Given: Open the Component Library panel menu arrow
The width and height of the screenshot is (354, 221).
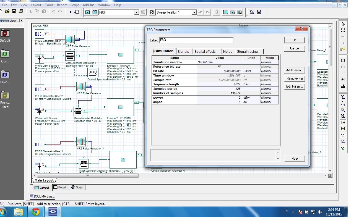Looking at the screenshot, I should [x=18, y=21].
